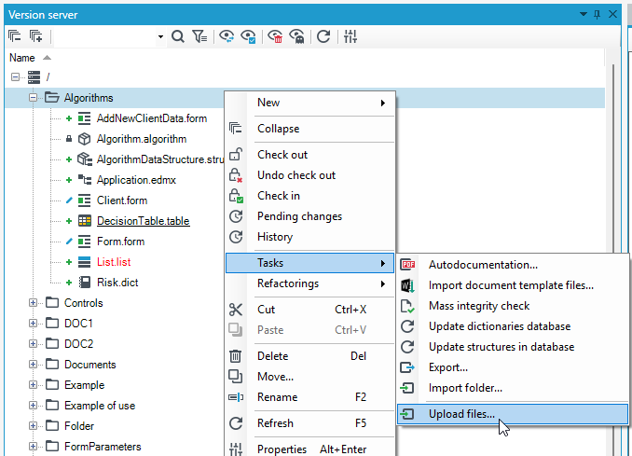Viewport: 632px width, 456px height.
Task: Select the AlgorithmDataStructure file
Action: click(160, 159)
